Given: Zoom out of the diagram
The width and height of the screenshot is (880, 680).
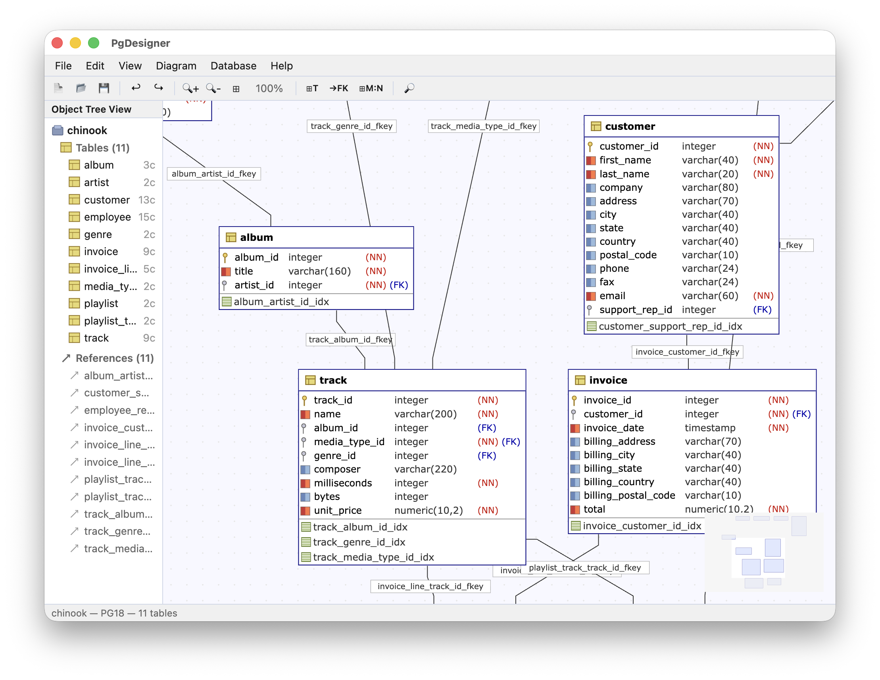Looking at the screenshot, I should (213, 88).
